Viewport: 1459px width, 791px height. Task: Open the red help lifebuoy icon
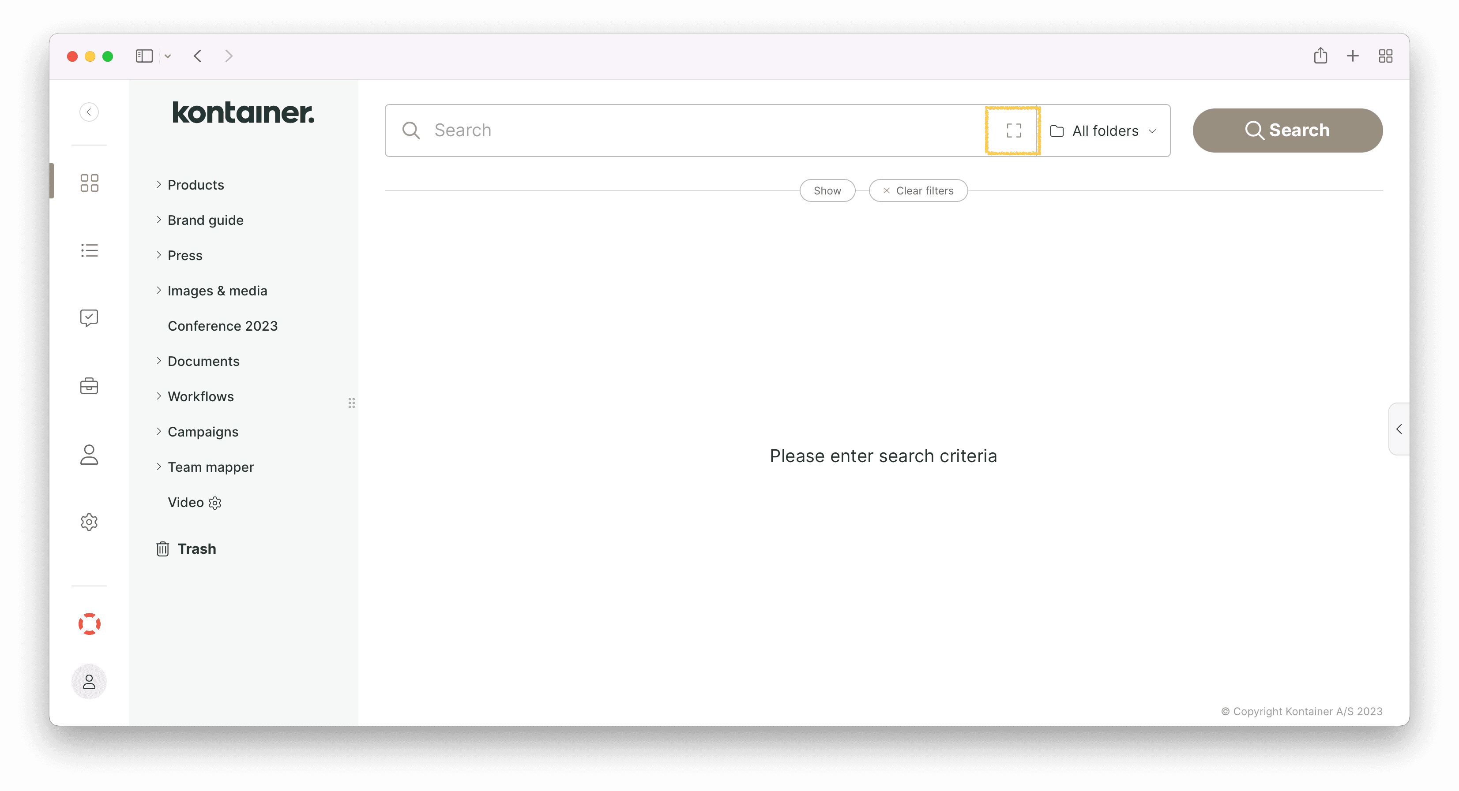pos(89,624)
